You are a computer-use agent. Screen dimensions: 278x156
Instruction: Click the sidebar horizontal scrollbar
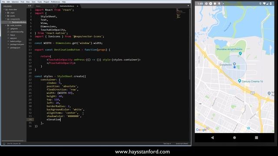tap(13, 141)
